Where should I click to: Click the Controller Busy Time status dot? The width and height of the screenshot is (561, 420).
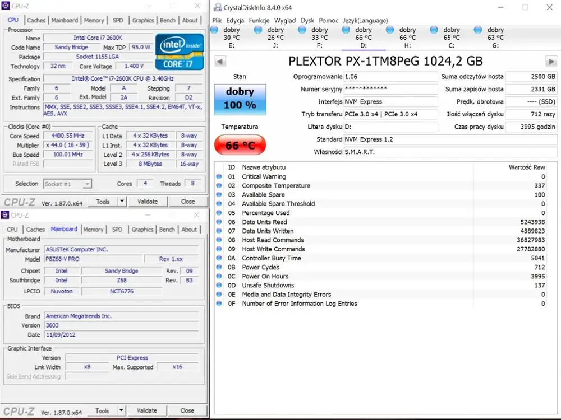(219, 258)
